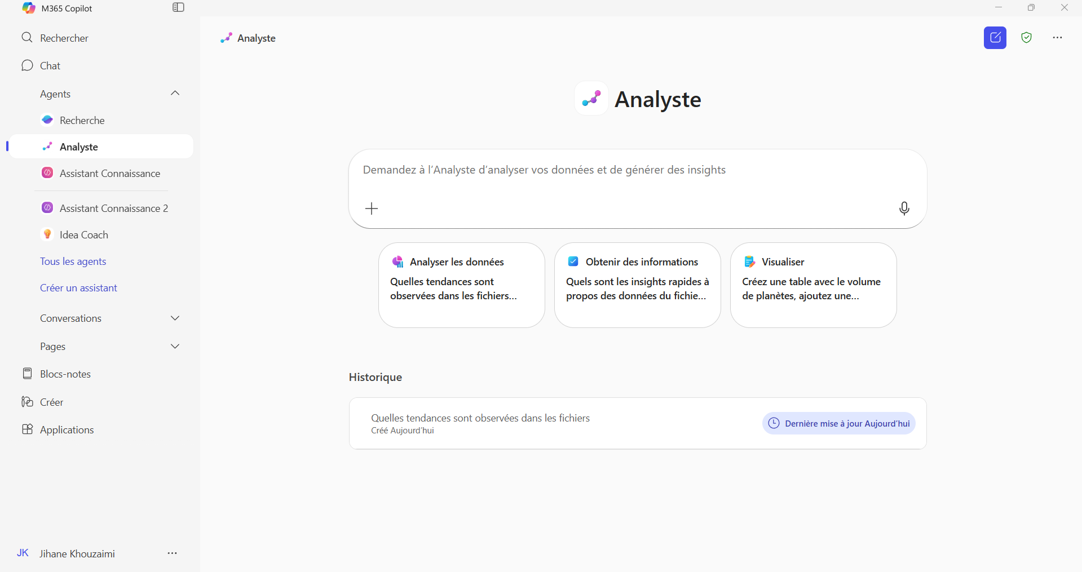This screenshot has width=1082, height=572.
Task: Choose the Analyser les données suggestion card
Action: pyautogui.click(x=461, y=285)
